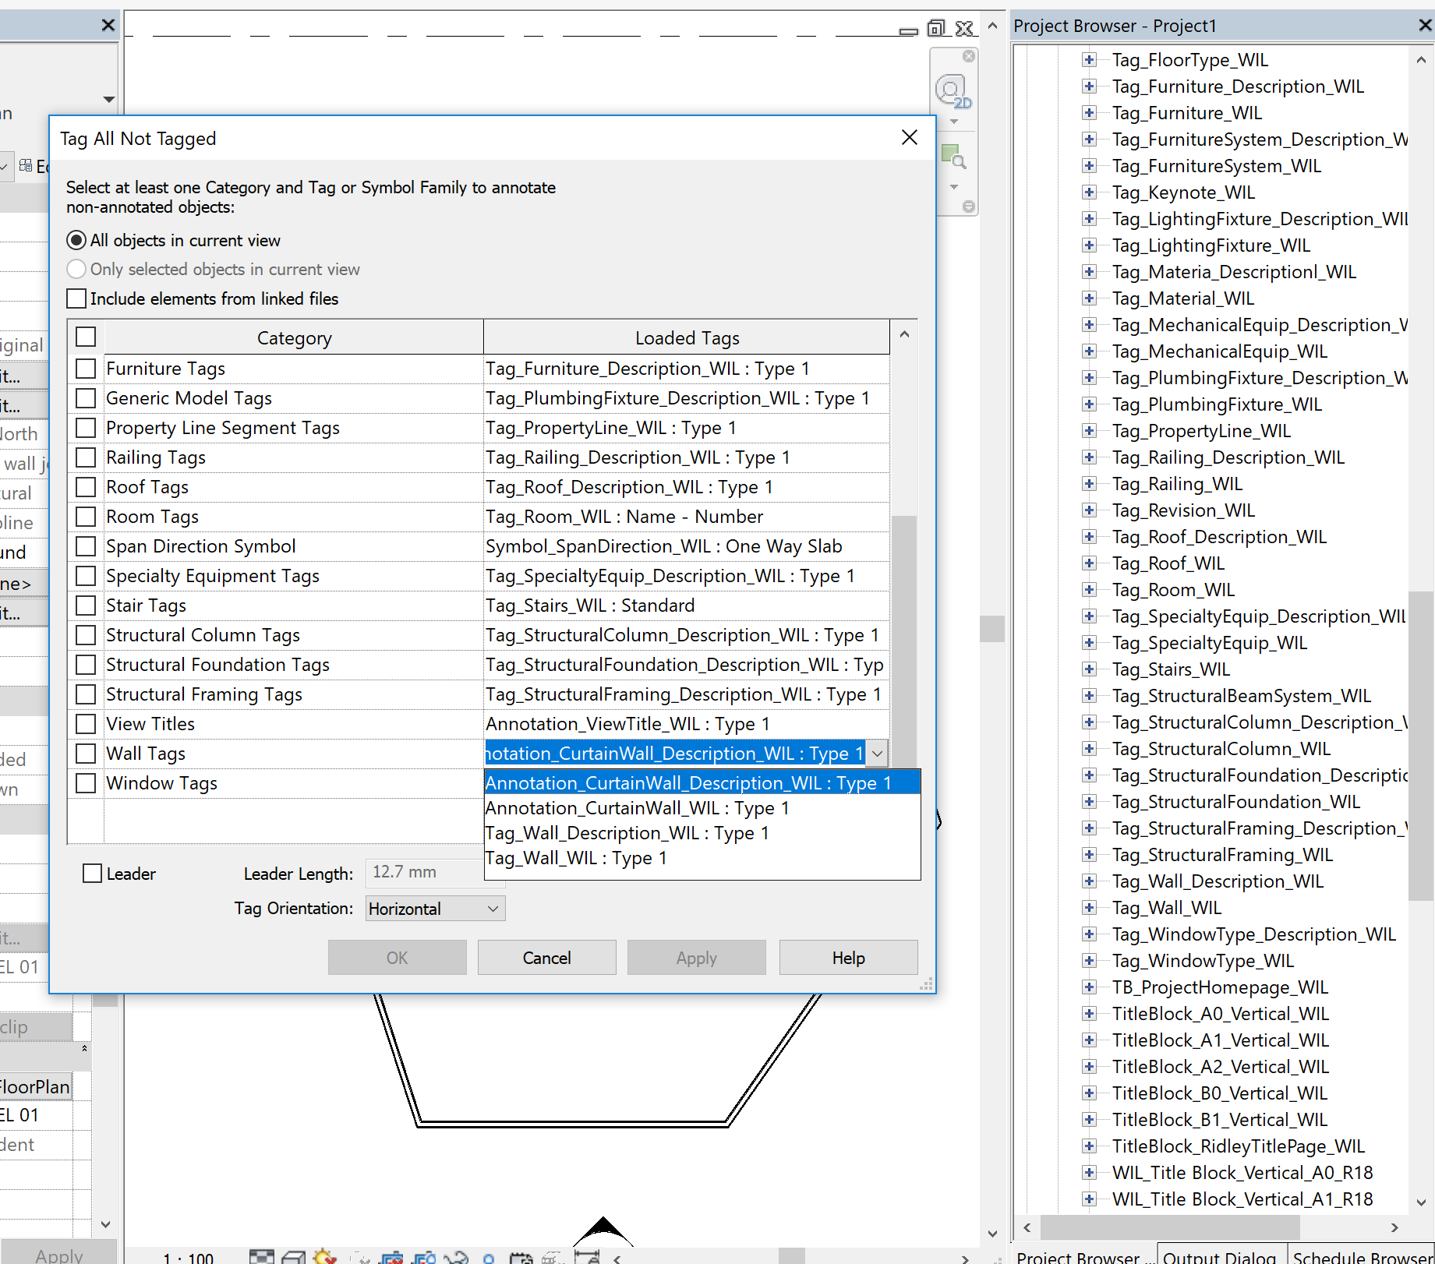The image size is (1435, 1264).
Task: Click the Symbol_SpanDirection_WIL : One Way Slab cell
Action: click(x=686, y=546)
